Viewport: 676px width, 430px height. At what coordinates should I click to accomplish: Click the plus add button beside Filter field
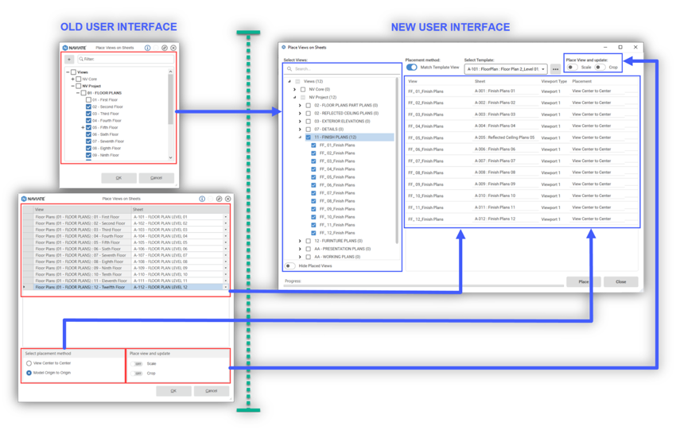click(69, 59)
